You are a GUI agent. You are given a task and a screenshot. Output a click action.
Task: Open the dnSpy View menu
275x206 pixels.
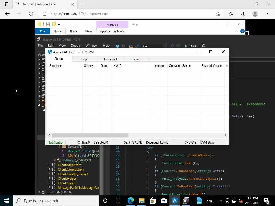coord(62,46)
